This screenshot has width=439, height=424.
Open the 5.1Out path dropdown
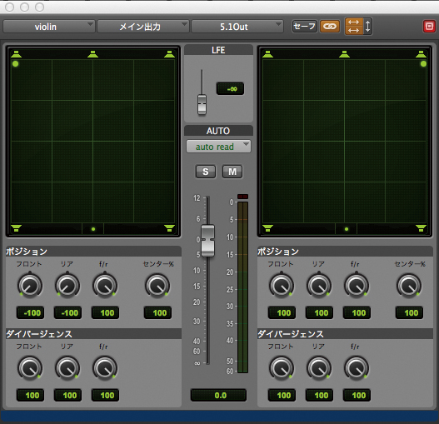pyautogui.click(x=237, y=27)
